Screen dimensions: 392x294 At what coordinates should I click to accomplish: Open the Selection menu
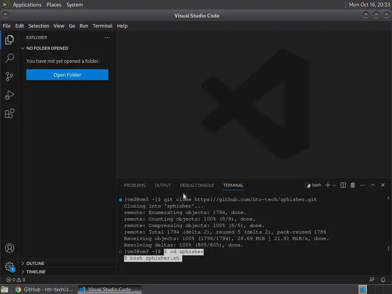pyautogui.click(x=39, y=26)
